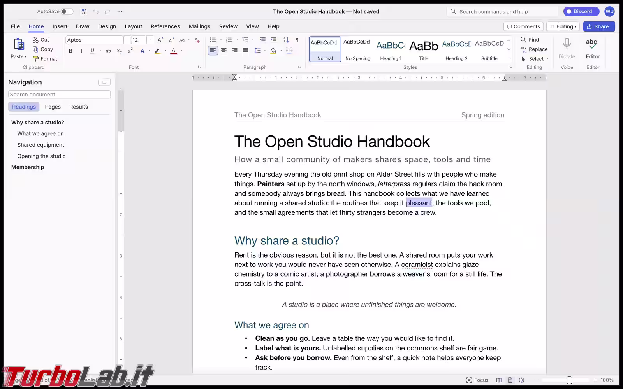Open the File menu
Viewport: 623px width, 389px height.
click(16, 26)
